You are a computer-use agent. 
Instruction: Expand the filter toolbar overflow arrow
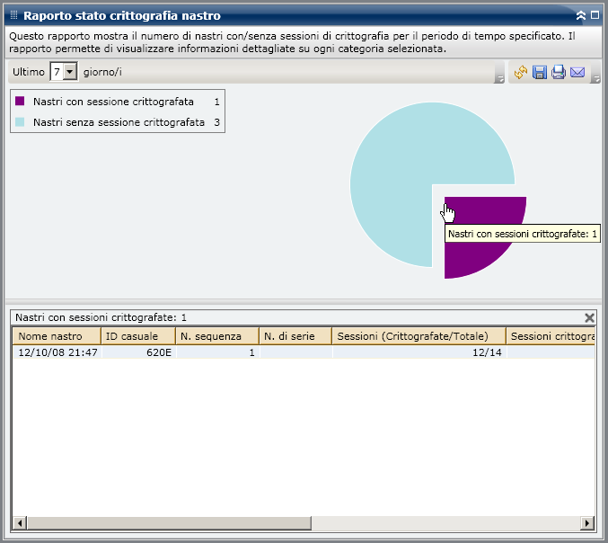[x=499, y=79]
